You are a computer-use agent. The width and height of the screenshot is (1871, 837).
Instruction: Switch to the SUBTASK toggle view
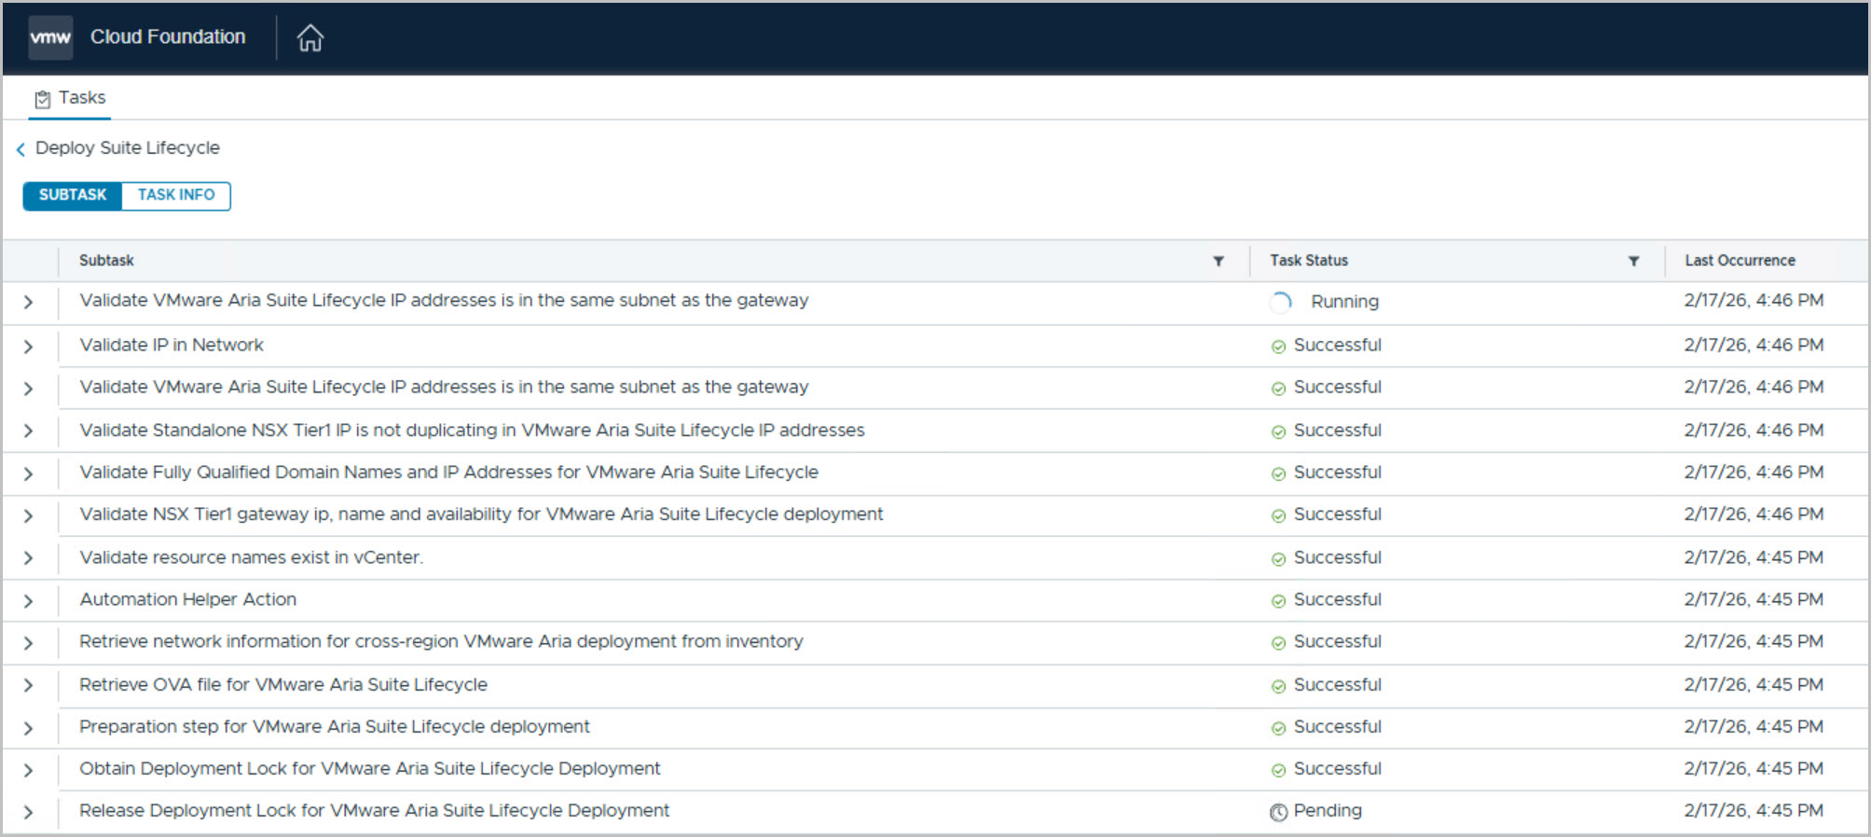tap(73, 195)
